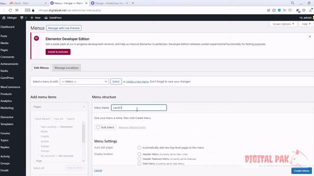
Task: Select the New Landing — Elementor page item
Action: click(x=56, y=127)
